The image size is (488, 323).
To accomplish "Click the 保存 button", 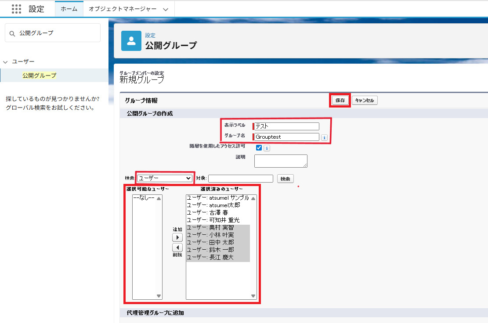I will click(x=340, y=100).
